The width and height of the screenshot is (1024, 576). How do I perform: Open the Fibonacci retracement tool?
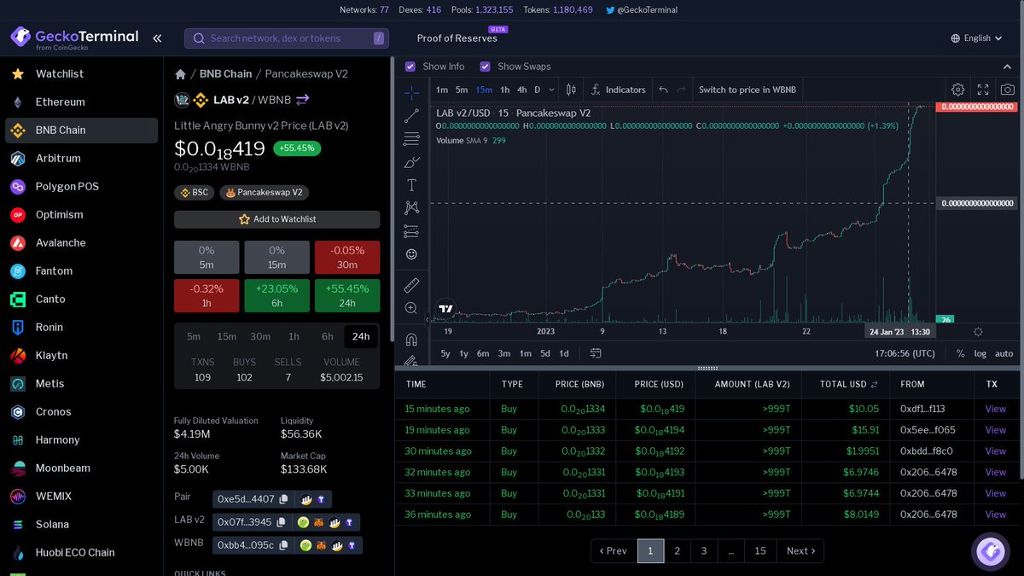(411, 138)
